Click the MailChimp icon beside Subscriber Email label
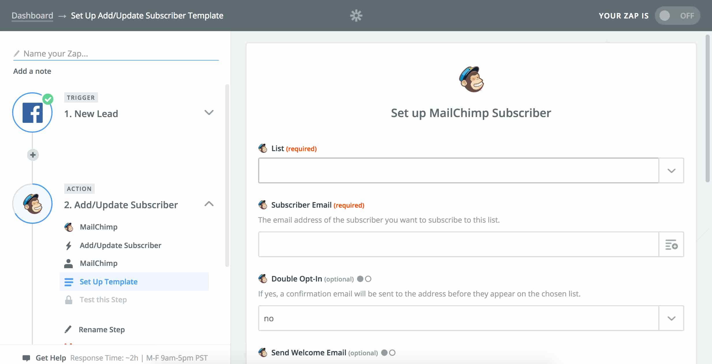Screen dimensions: 712x364 [x=263, y=205]
